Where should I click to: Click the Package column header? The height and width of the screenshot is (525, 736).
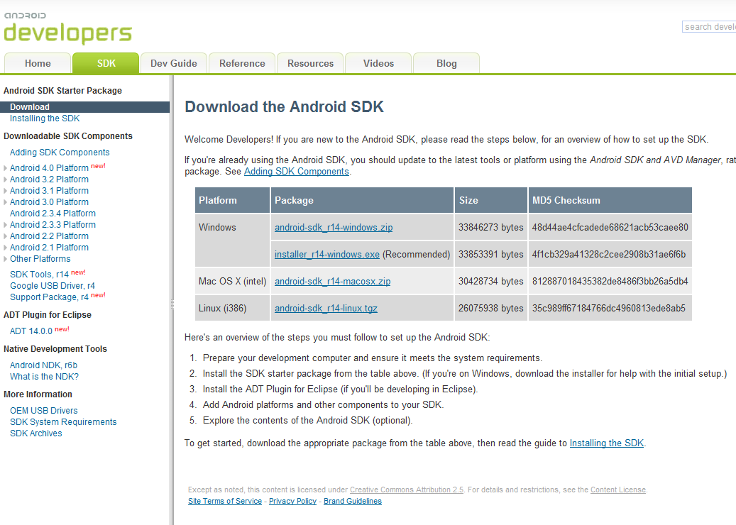click(x=362, y=200)
